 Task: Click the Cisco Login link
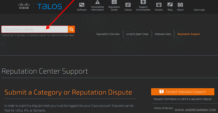point(199,10)
